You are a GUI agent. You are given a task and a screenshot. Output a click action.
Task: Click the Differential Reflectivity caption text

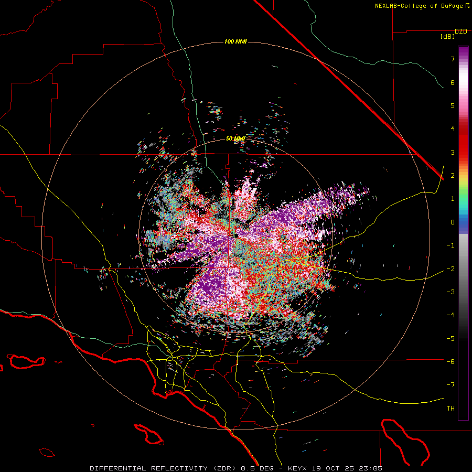236,468
